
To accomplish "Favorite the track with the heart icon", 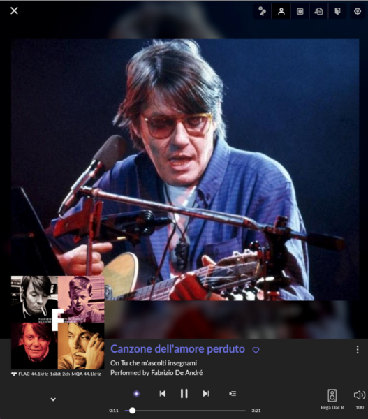I will 256,350.
